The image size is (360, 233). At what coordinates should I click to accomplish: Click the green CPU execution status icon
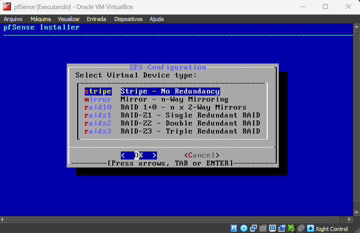[291, 228]
